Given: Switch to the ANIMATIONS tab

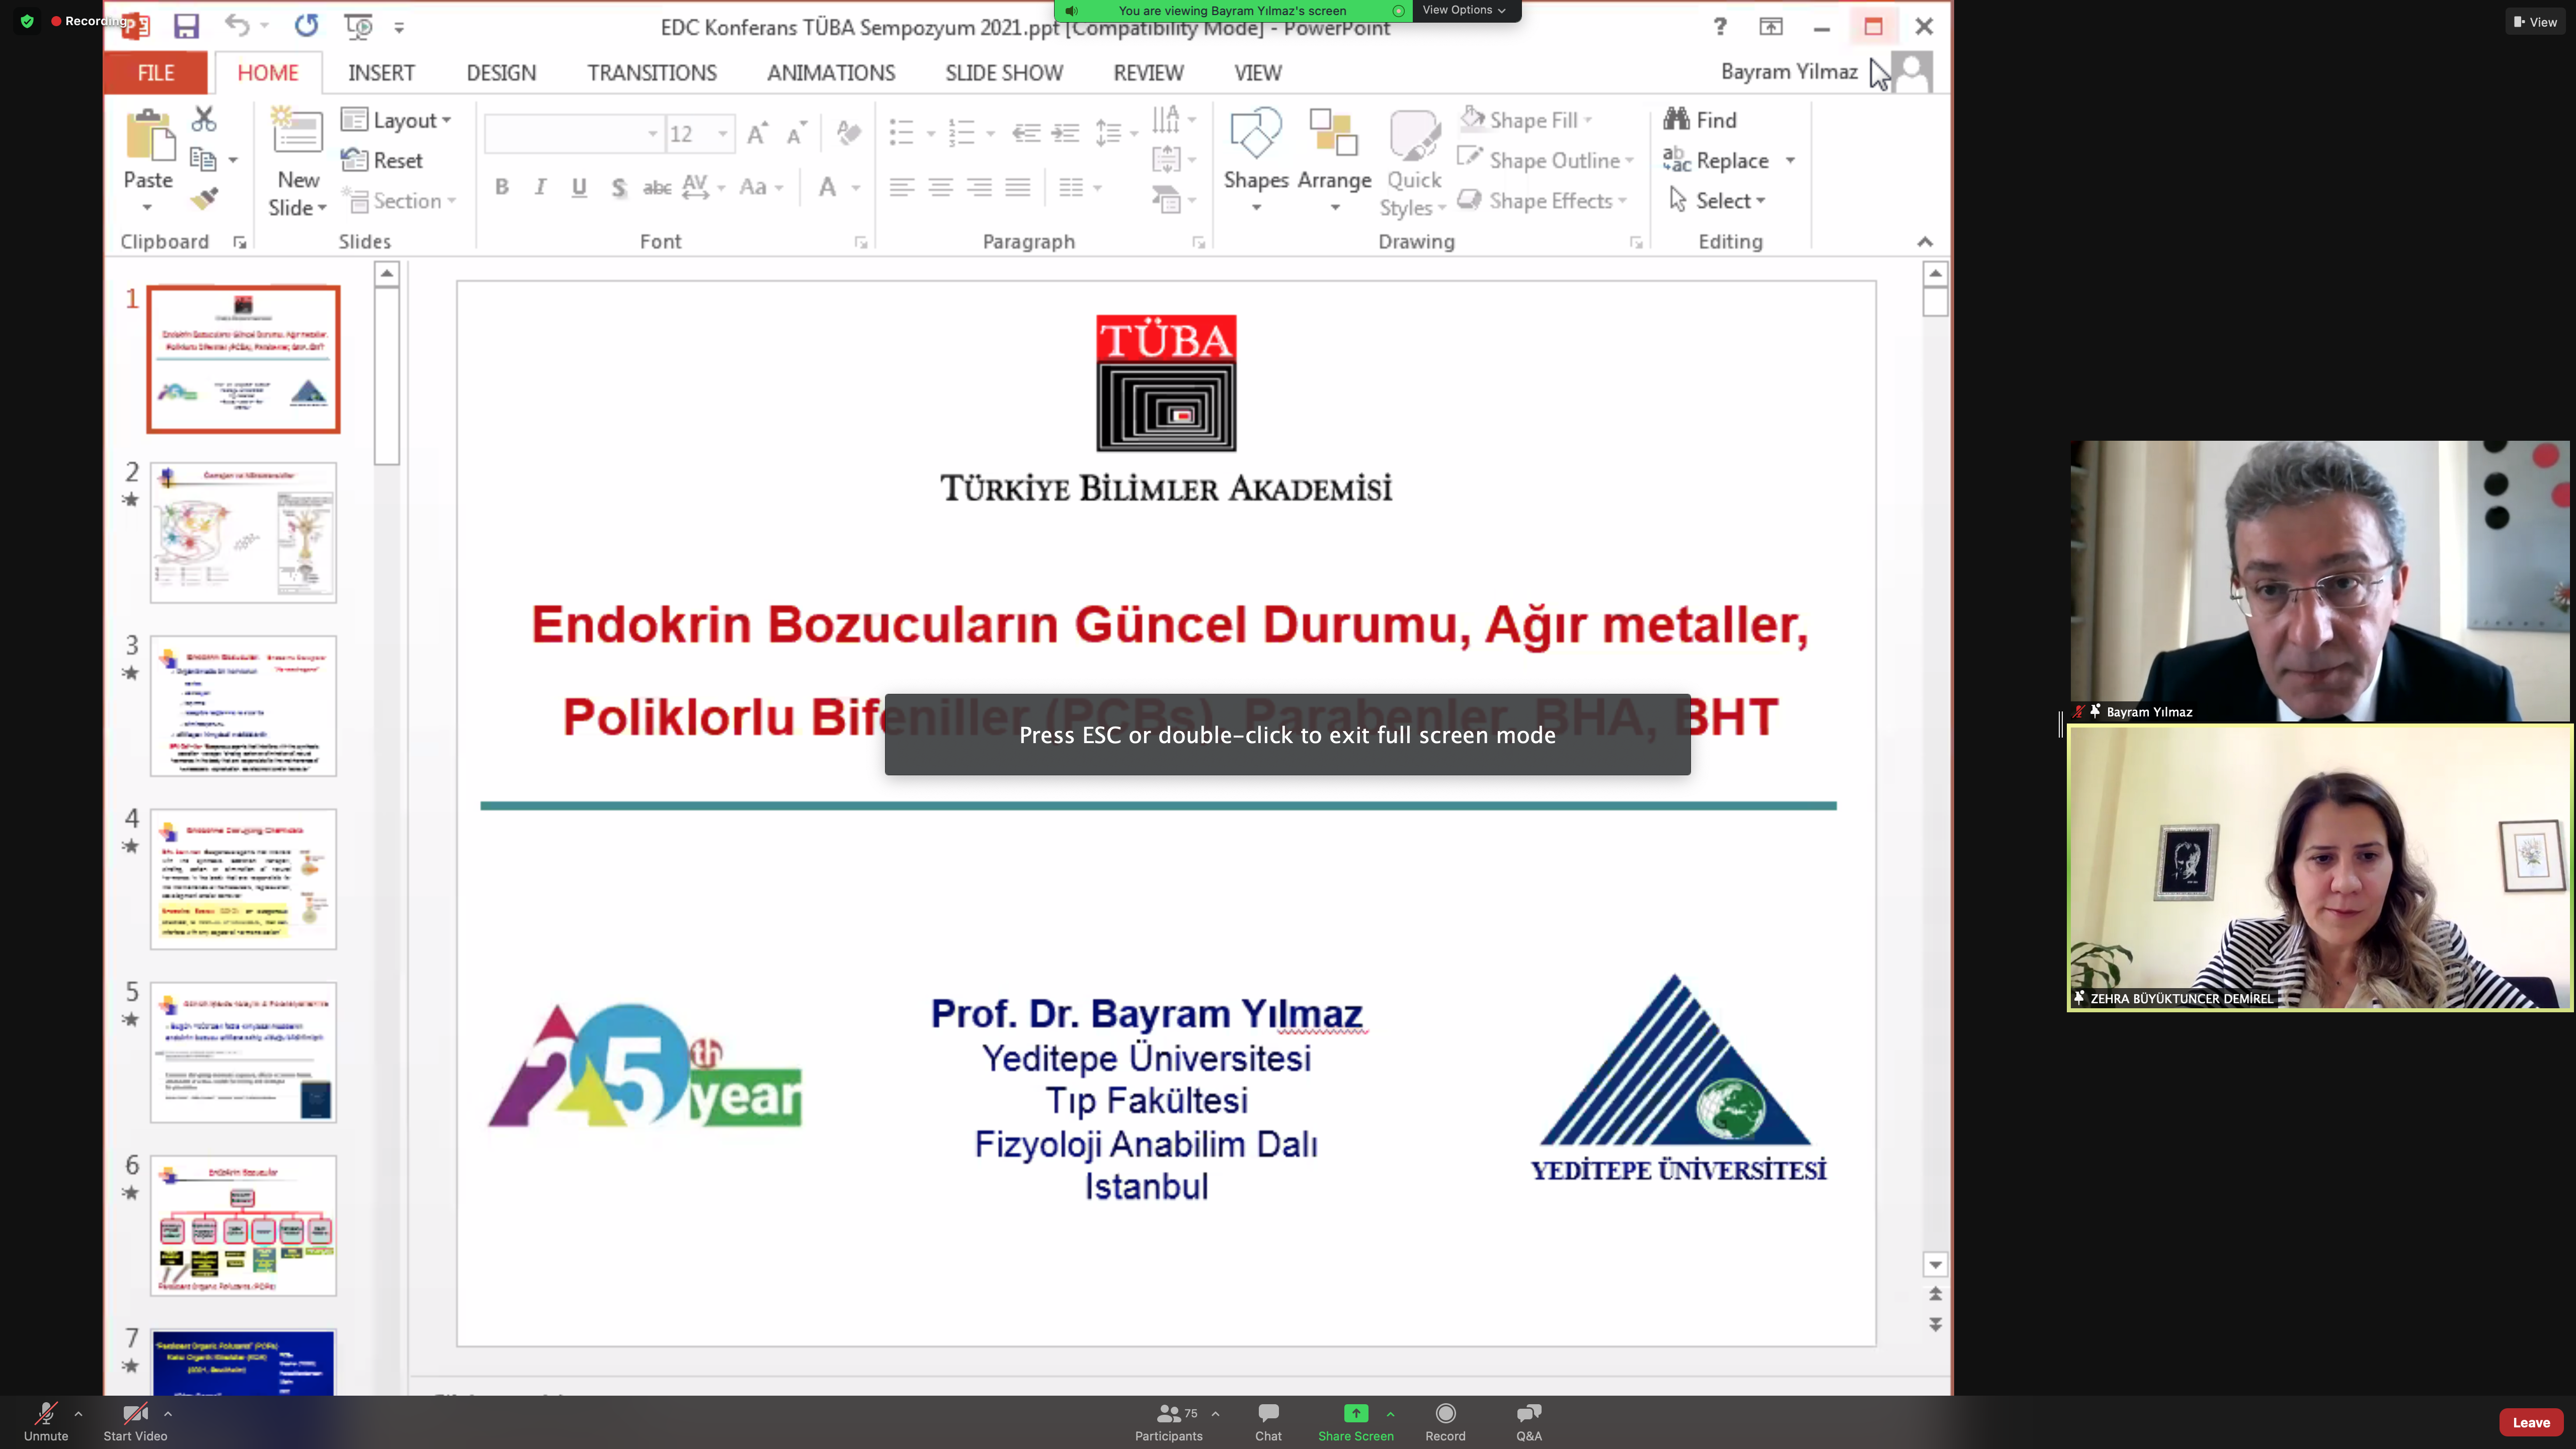Looking at the screenshot, I should 831,72.
